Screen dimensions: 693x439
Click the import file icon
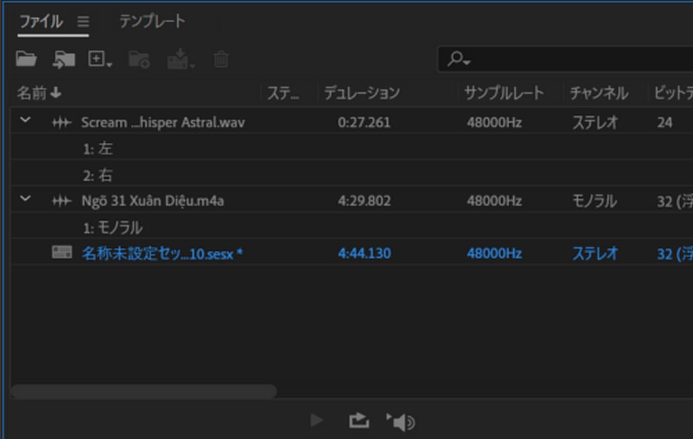[x=63, y=59]
